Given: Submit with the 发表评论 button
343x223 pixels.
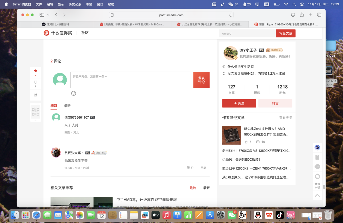Looking at the screenshot, I should (202, 80).
